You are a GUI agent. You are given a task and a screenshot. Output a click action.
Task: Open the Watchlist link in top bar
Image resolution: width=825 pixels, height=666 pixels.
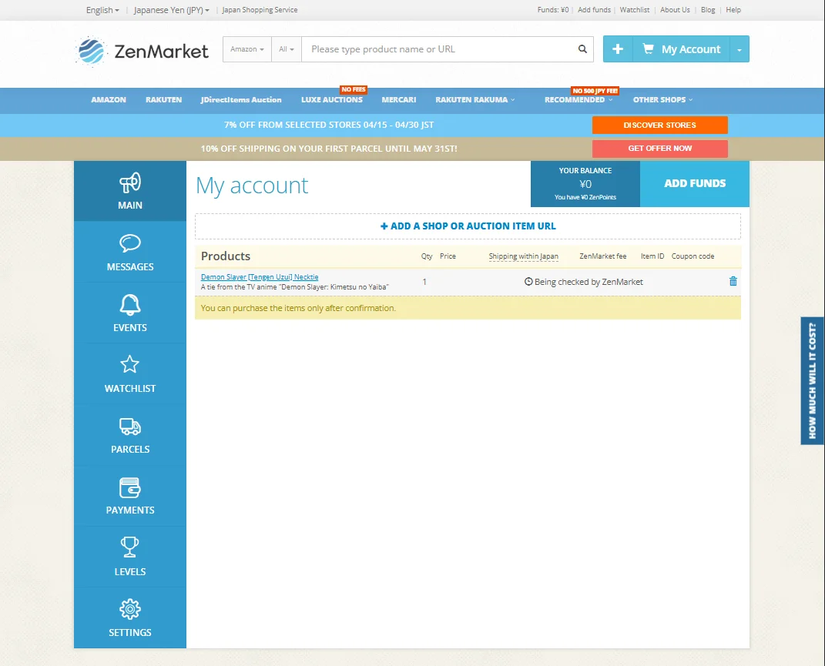(635, 10)
